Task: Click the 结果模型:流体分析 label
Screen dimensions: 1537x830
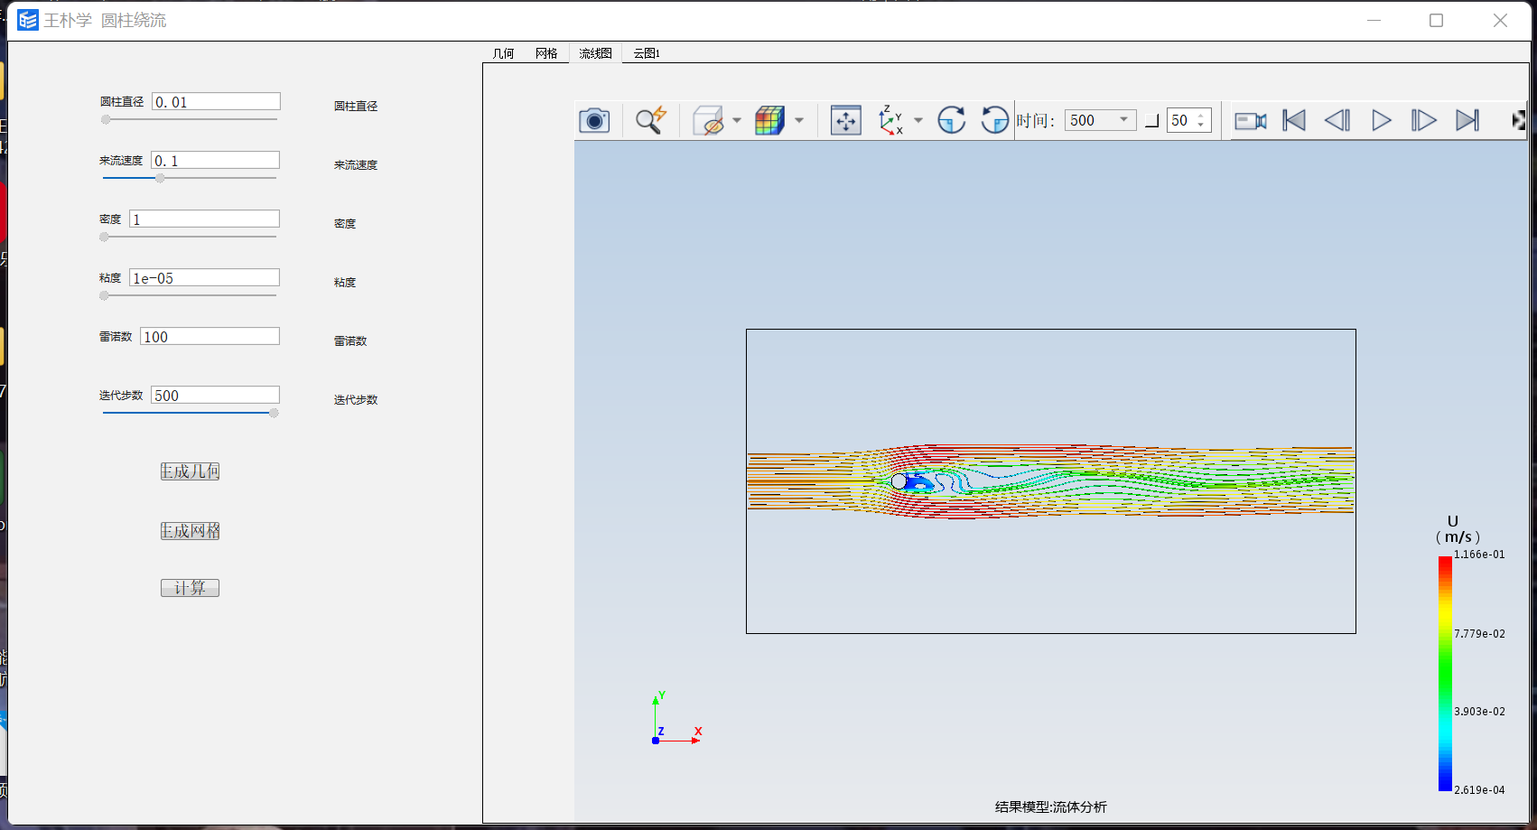Action: tap(1050, 807)
